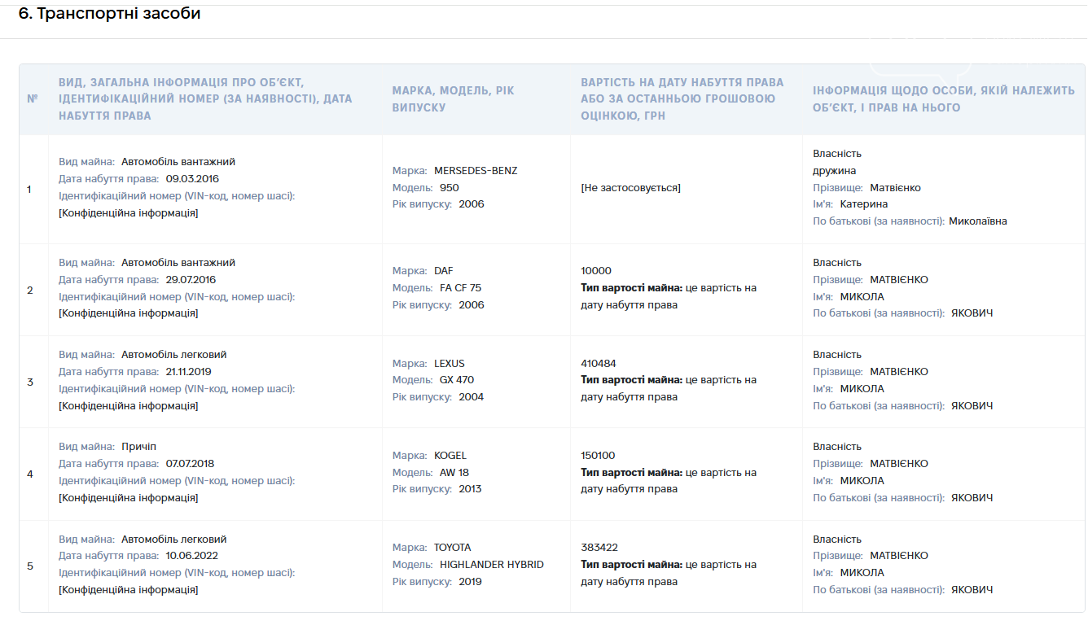Screen dimensions: 1088x625
Task: Select patronymic "Миколаївна"
Action: click(x=978, y=221)
